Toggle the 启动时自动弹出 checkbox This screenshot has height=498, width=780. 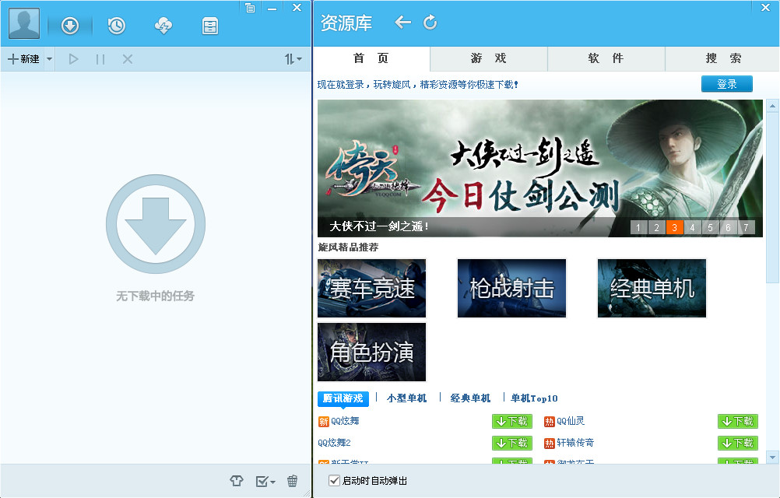tap(334, 481)
